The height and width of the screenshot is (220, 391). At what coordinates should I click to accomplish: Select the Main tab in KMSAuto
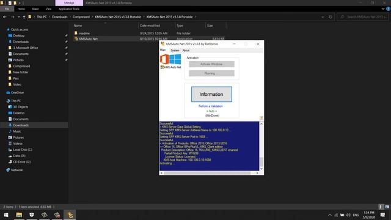163,50
